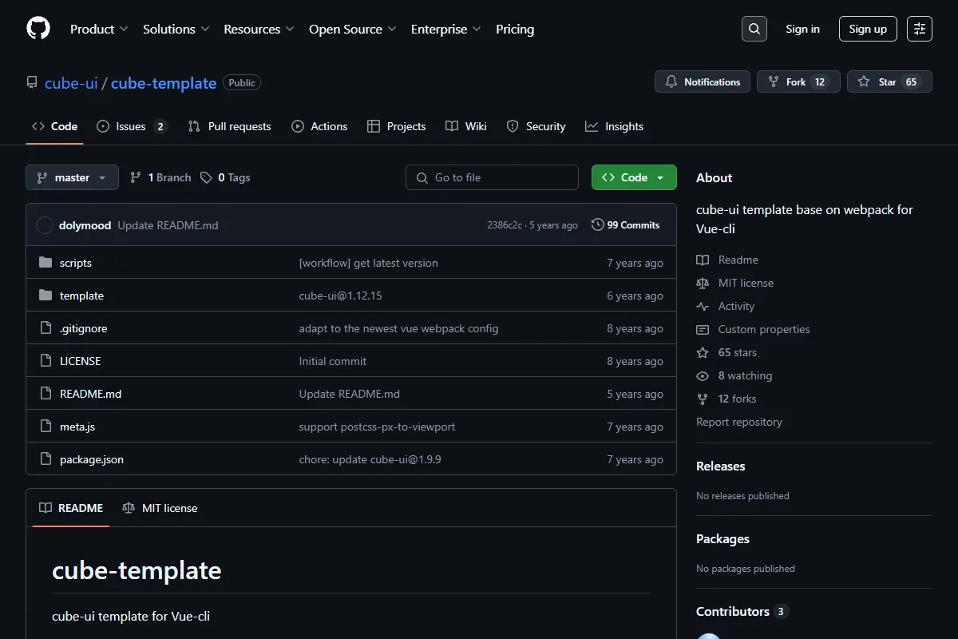View the 0 Tags list
Viewport: 958px width, 639px height.
pyautogui.click(x=225, y=177)
